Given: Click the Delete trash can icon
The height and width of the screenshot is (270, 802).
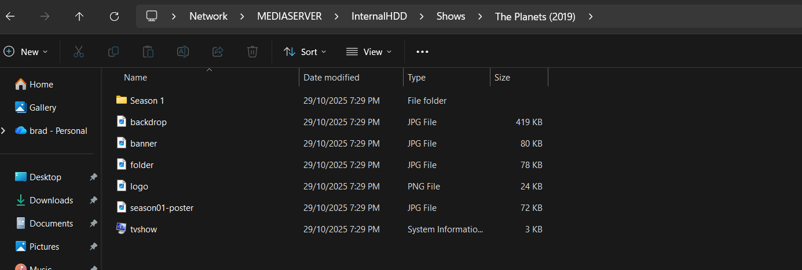Looking at the screenshot, I should 252,52.
